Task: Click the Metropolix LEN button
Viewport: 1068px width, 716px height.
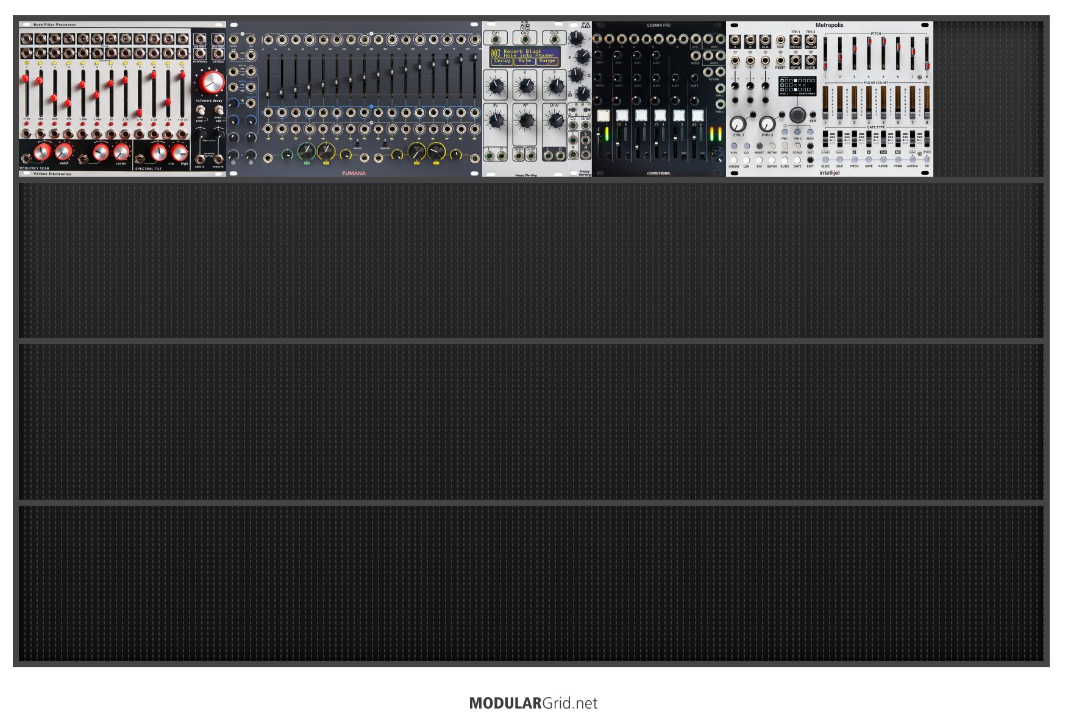Action: click(x=747, y=160)
